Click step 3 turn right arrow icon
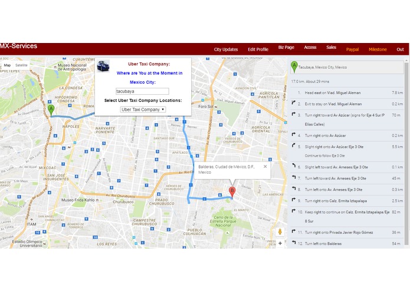 pos(294,114)
